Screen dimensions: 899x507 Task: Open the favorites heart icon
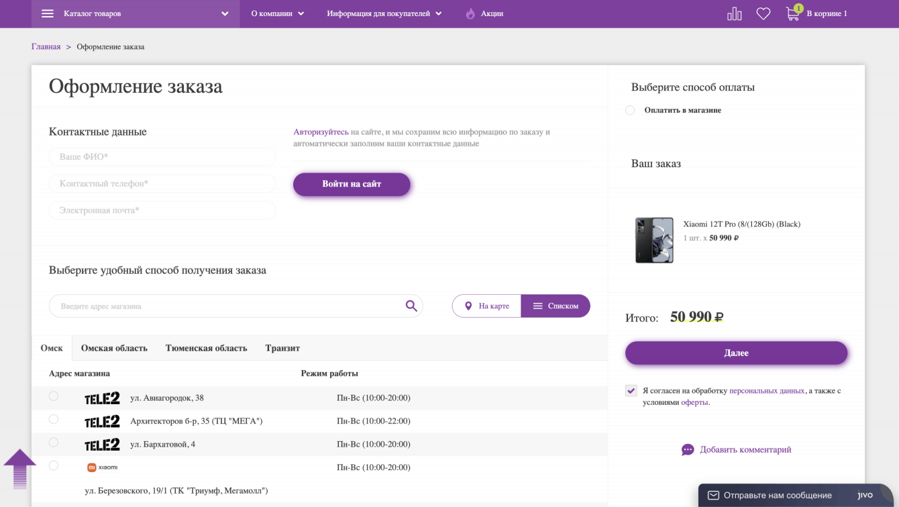[763, 13]
